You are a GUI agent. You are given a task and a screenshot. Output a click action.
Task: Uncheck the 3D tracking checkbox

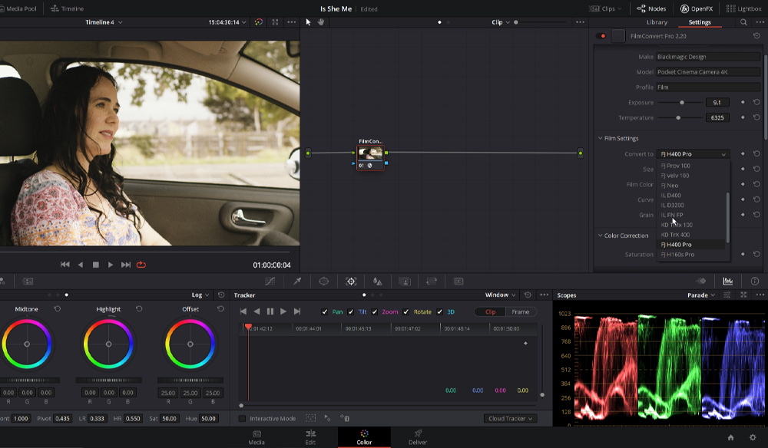(x=440, y=311)
